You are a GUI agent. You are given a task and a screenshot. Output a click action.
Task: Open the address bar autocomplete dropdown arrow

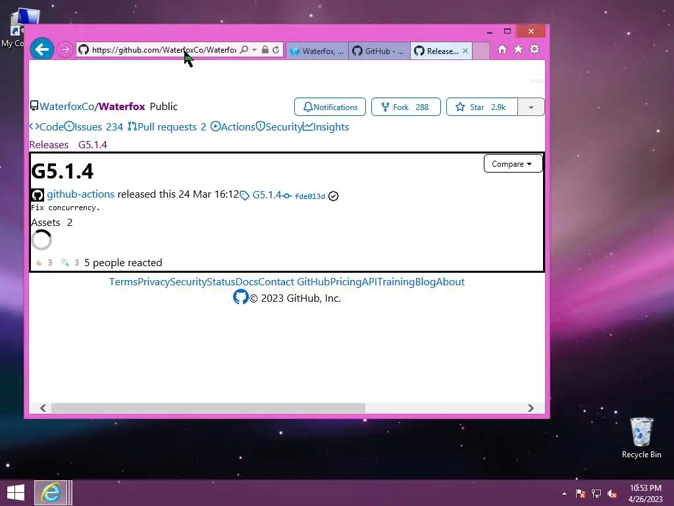(x=255, y=50)
